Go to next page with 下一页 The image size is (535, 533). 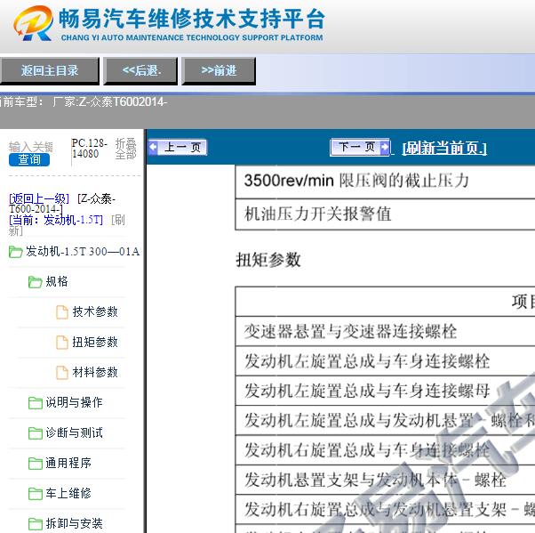click(360, 147)
